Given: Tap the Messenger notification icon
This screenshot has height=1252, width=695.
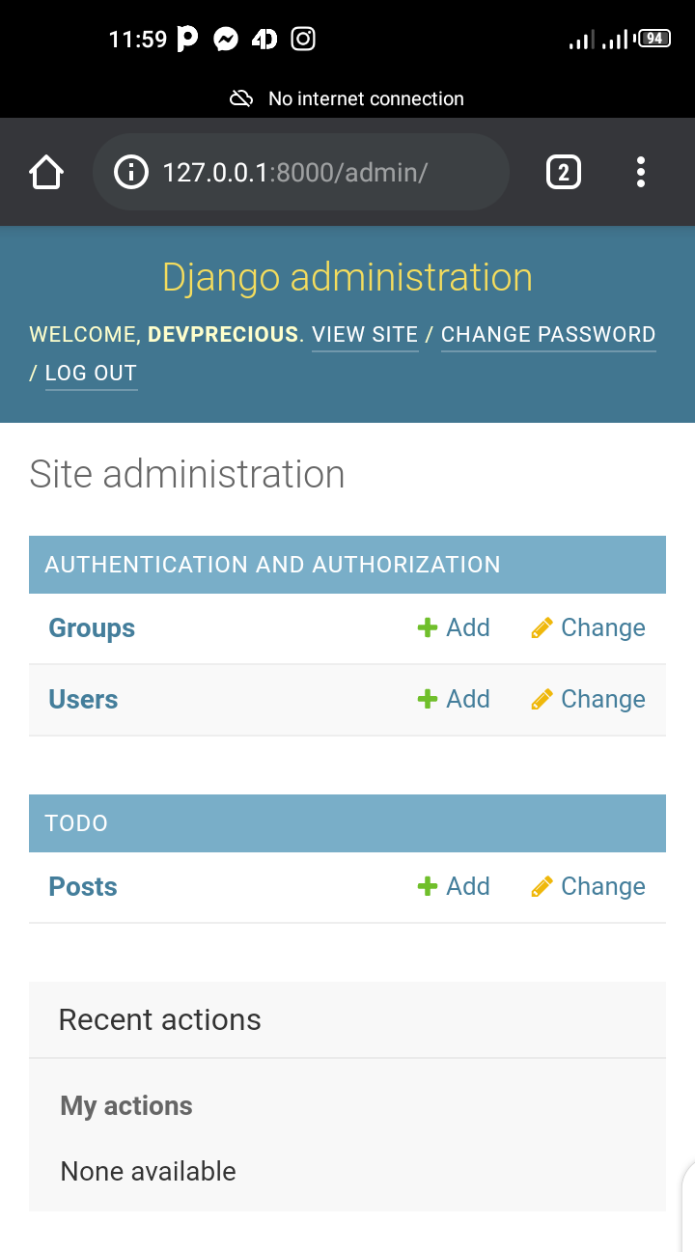Looking at the screenshot, I should pos(226,39).
